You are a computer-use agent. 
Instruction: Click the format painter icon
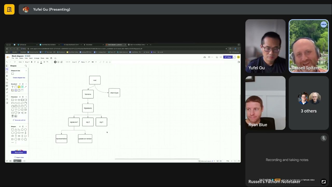pos(15,62)
